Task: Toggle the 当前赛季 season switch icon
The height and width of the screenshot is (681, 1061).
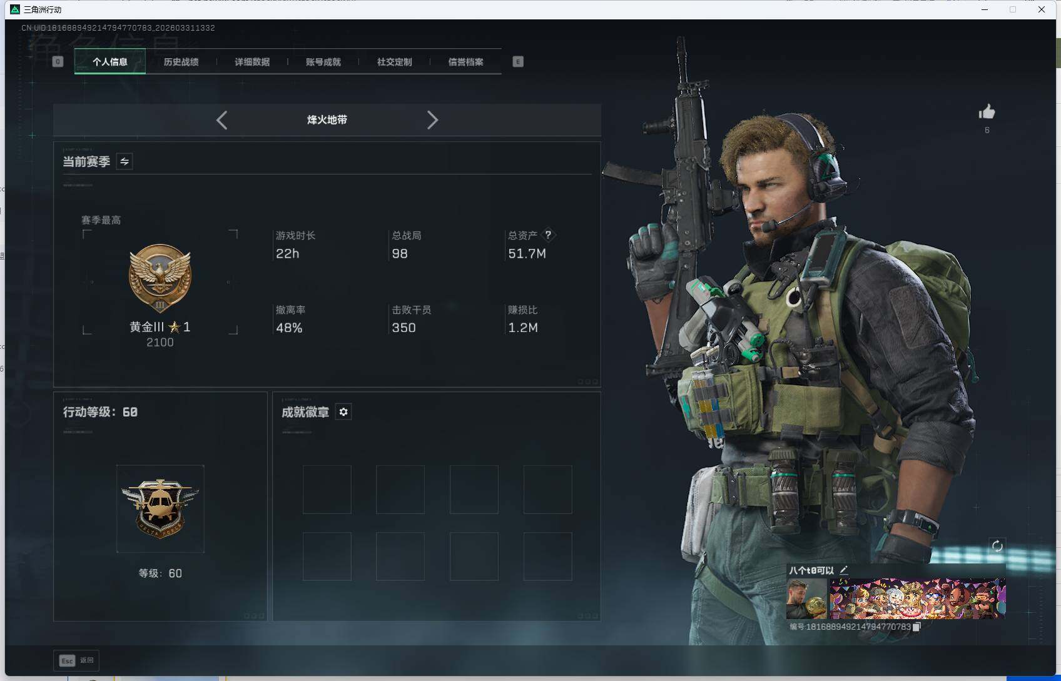Action: point(124,161)
